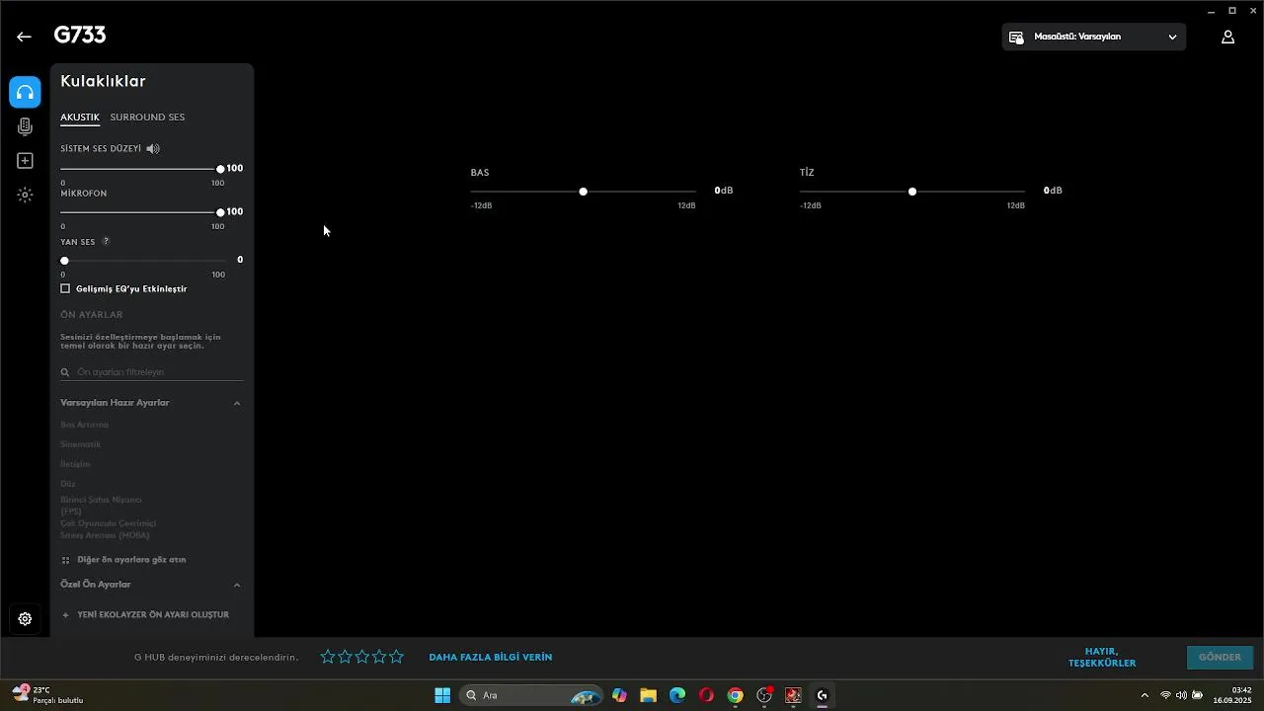Click the BAS slider handle
This screenshot has width=1264, height=711.
584,192
